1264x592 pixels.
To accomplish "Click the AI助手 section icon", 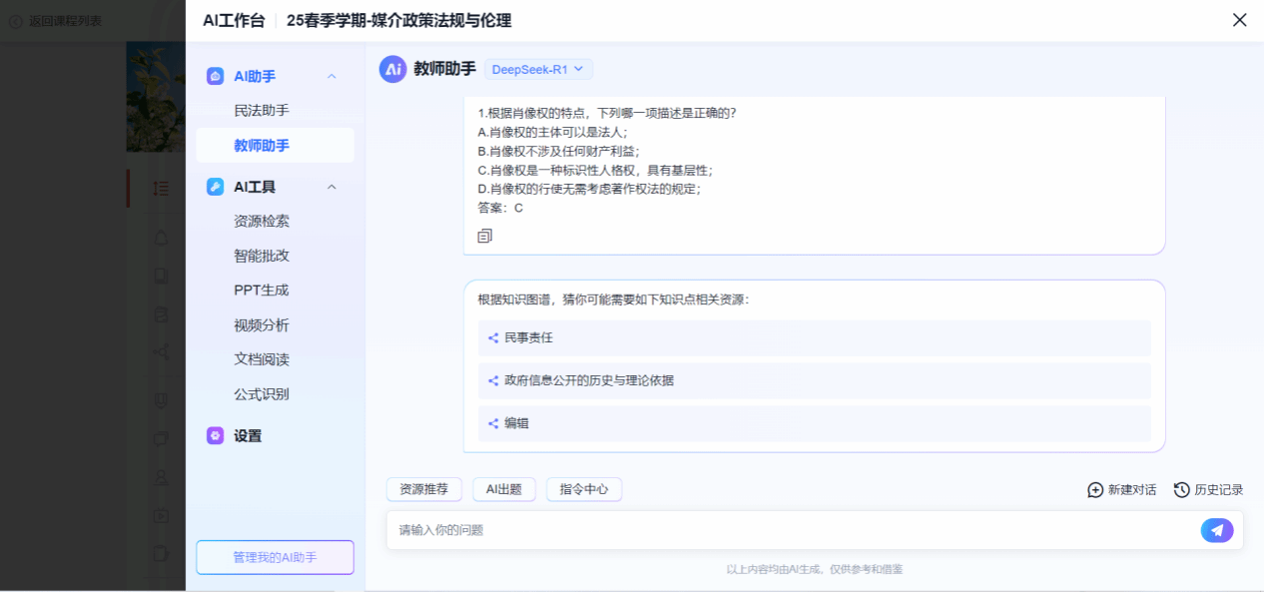I will pyautogui.click(x=215, y=76).
